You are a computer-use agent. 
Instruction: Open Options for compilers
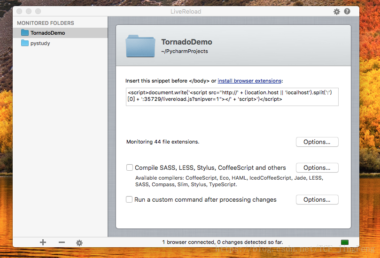point(317,168)
